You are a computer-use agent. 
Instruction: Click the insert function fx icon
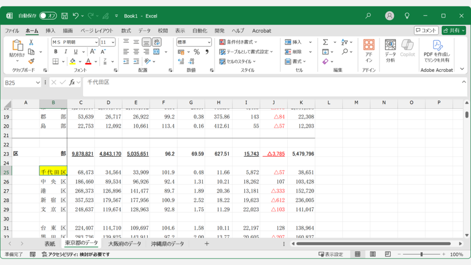point(72,82)
